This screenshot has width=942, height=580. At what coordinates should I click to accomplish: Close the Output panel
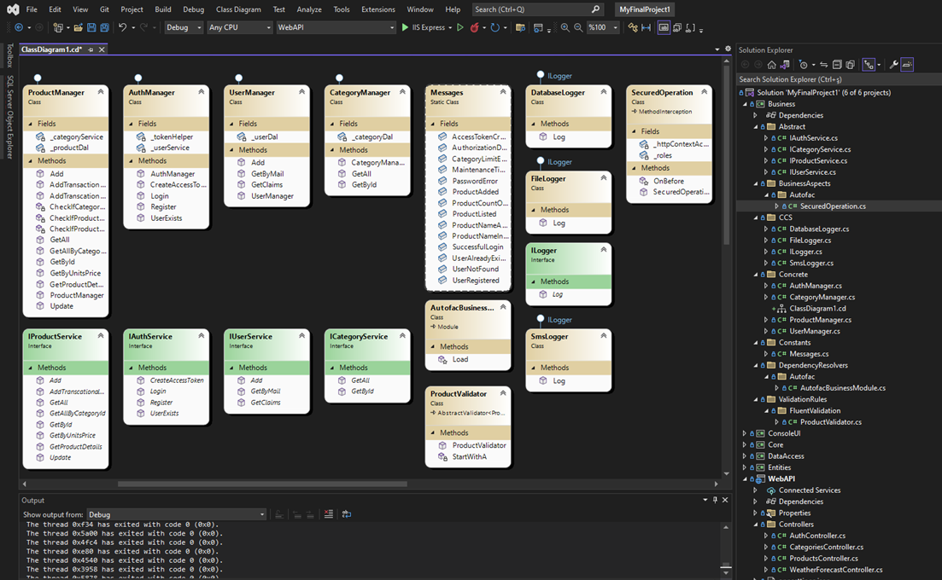click(725, 500)
